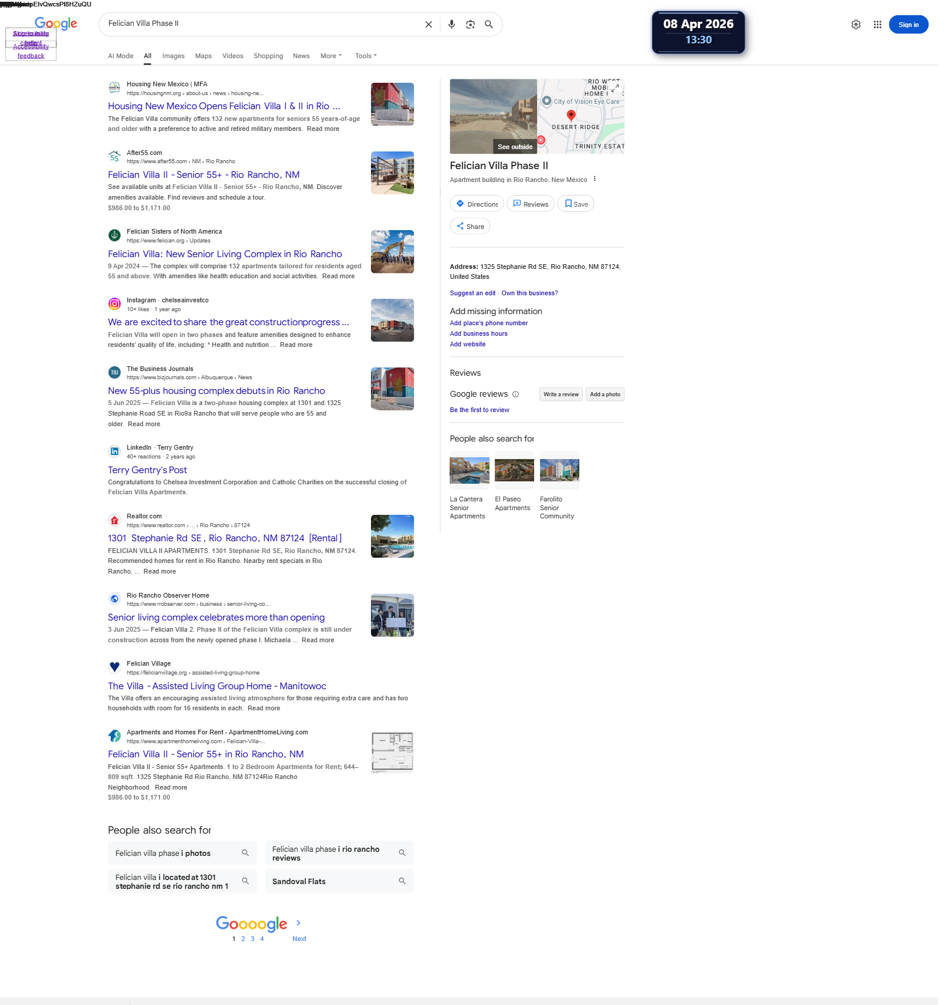This screenshot has height=1005, width=945.
Task: Search 'Felician villa phase i photos' suggestion
Action: pos(183,853)
